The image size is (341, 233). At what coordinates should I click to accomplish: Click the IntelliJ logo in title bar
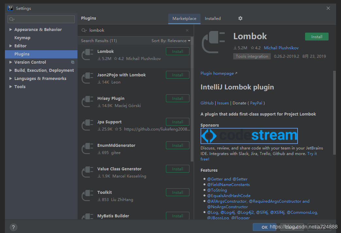[10, 8]
